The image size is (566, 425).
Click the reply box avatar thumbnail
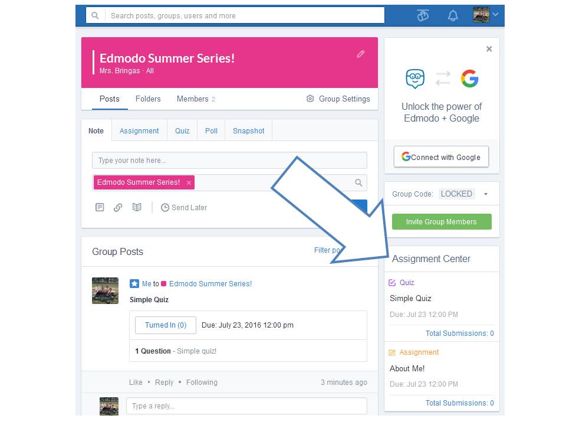coord(109,406)
